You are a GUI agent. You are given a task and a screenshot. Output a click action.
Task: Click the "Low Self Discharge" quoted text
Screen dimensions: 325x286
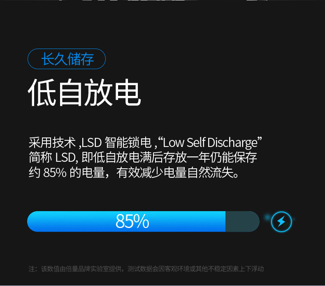210,142
